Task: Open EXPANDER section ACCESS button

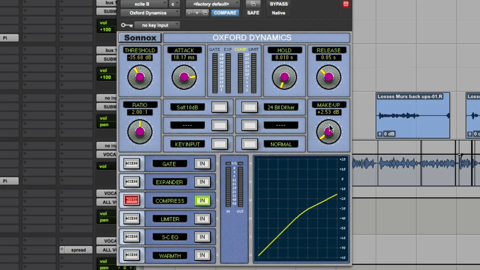Action: pos(131,182)
